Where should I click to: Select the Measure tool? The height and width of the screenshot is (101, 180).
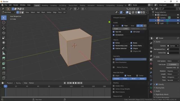point(4,53)
